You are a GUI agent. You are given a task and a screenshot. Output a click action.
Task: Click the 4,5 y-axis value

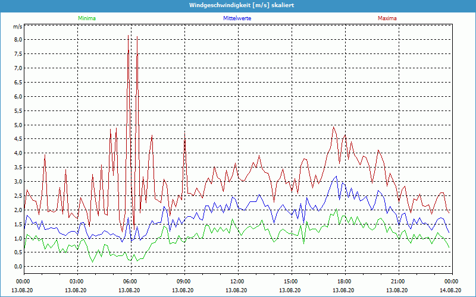pos(18,139)
